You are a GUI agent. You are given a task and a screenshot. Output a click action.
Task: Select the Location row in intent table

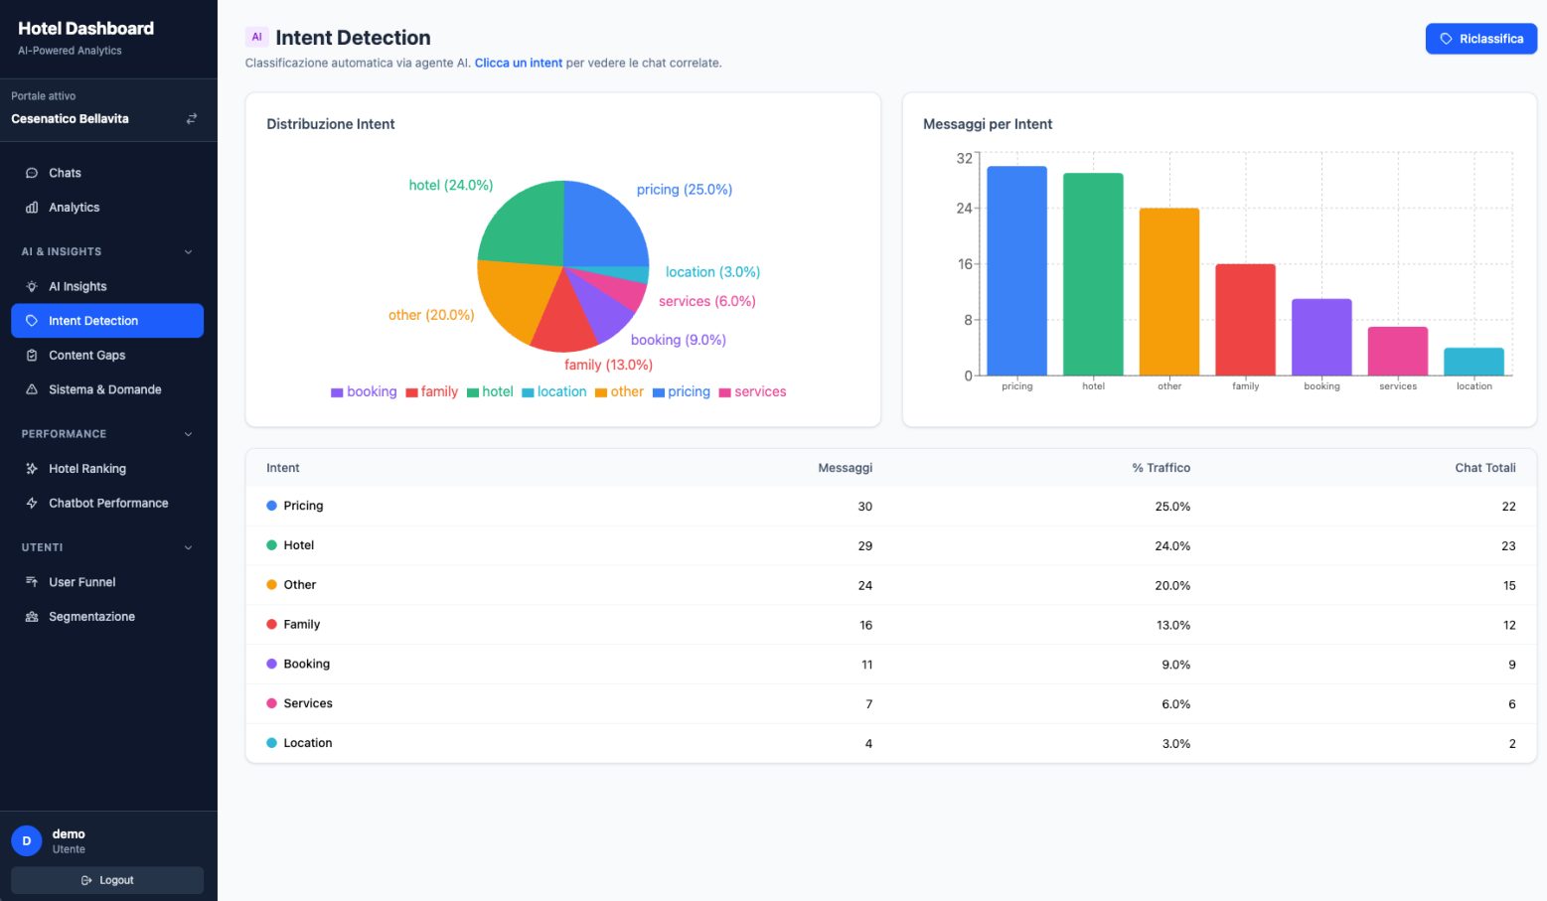[890, 743]
